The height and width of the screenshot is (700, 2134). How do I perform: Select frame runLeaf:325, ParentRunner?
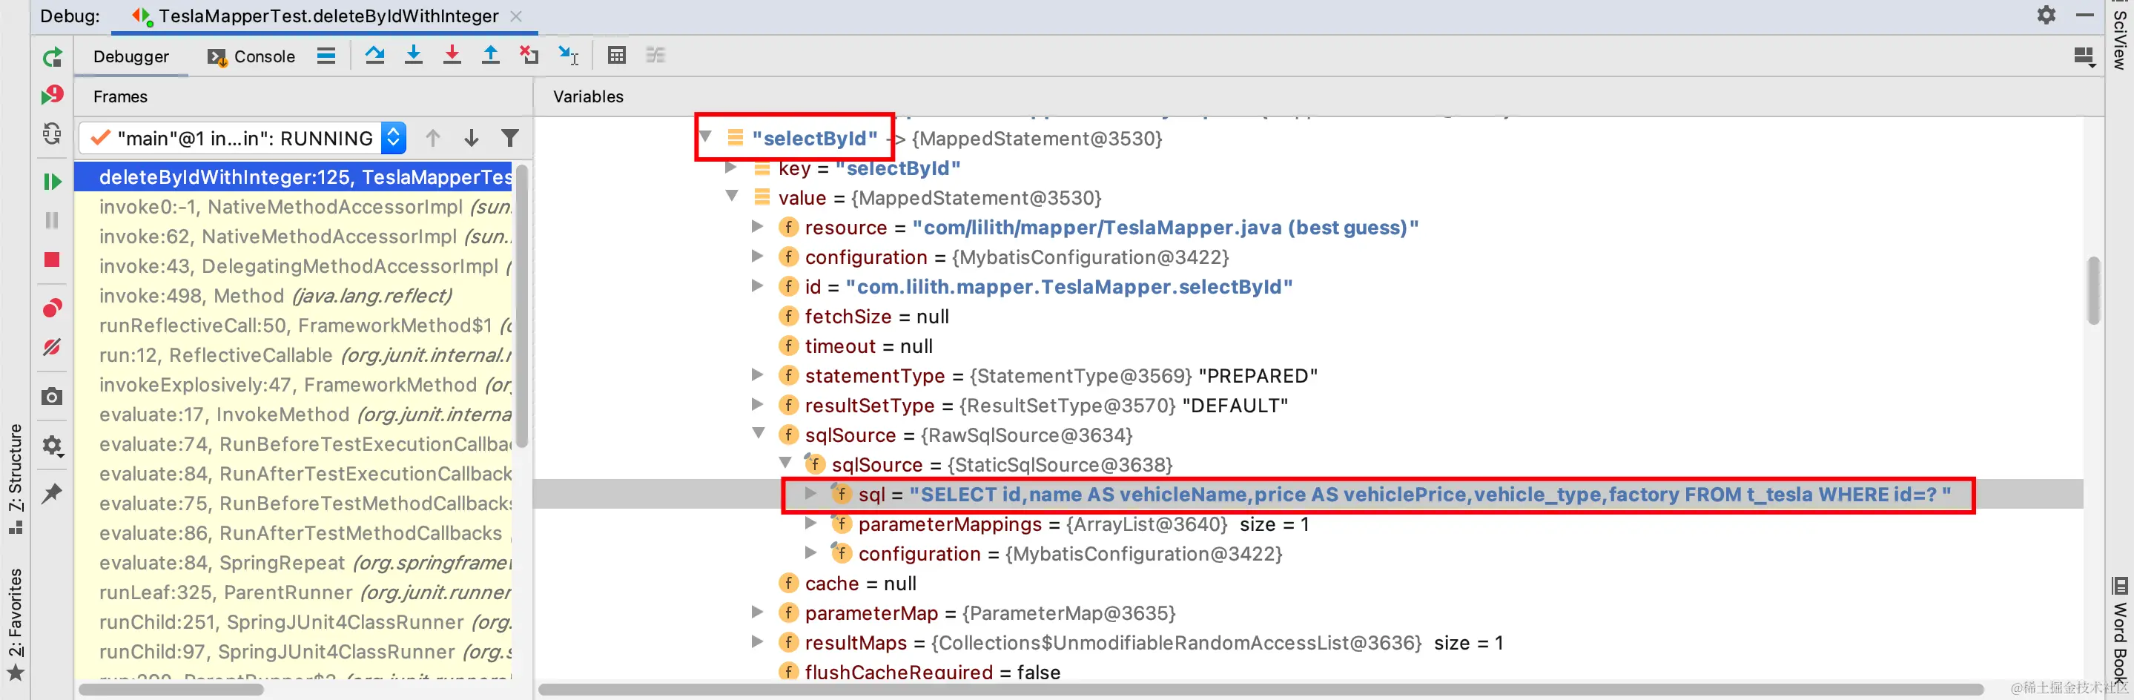(x=294, y=592)
